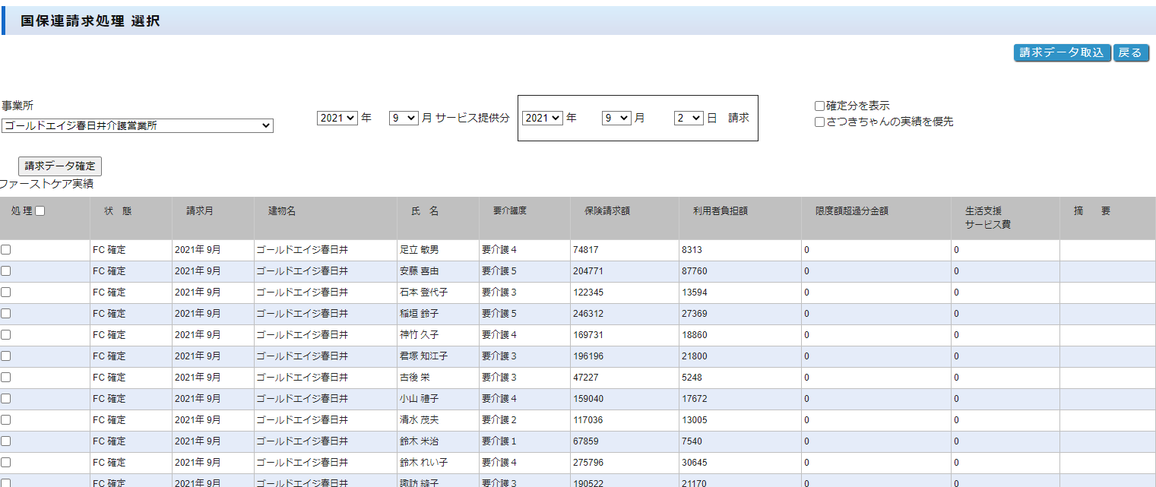Open the service provision year dropdown
The image size is (1156, 487).
click(x=337, y=119)
